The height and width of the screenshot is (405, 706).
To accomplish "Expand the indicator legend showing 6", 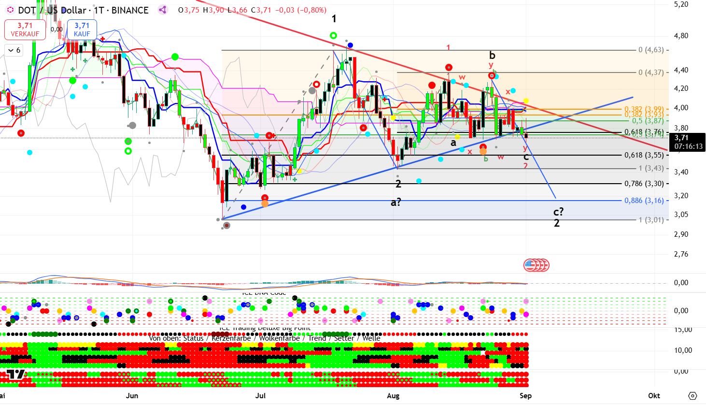I will [x=14, y=50].
